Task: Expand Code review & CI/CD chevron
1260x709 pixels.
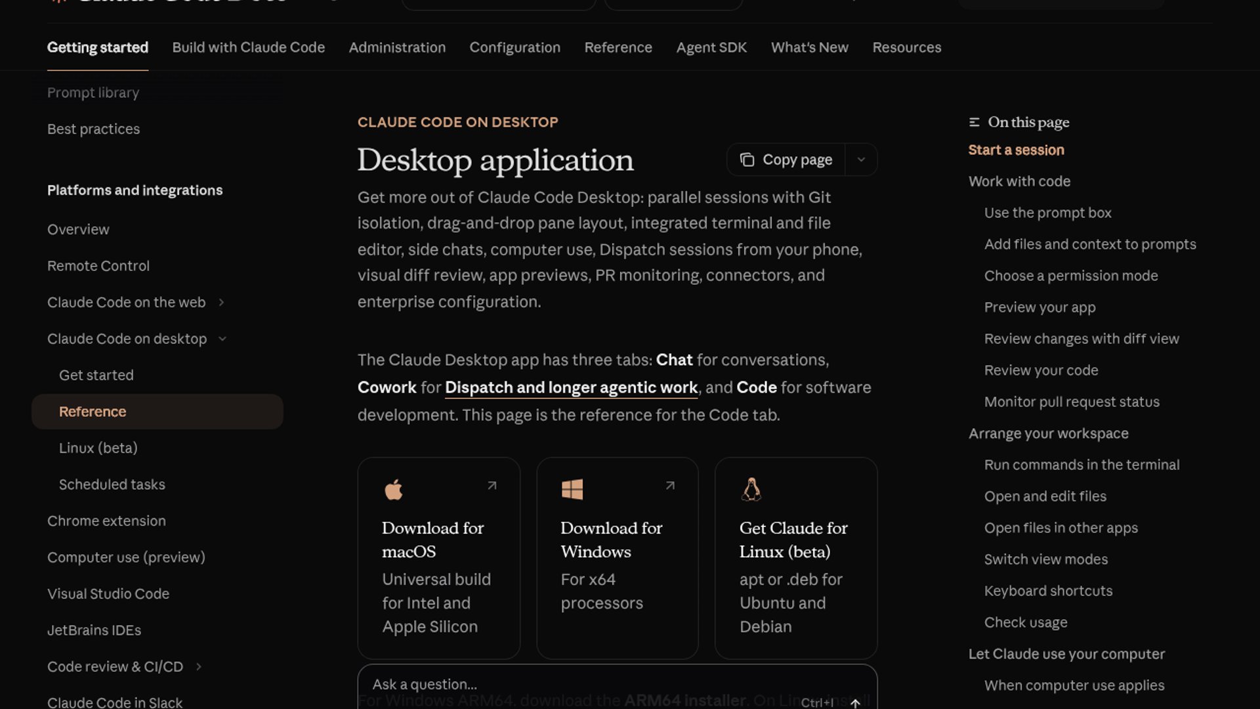Action: pos(199,667)
